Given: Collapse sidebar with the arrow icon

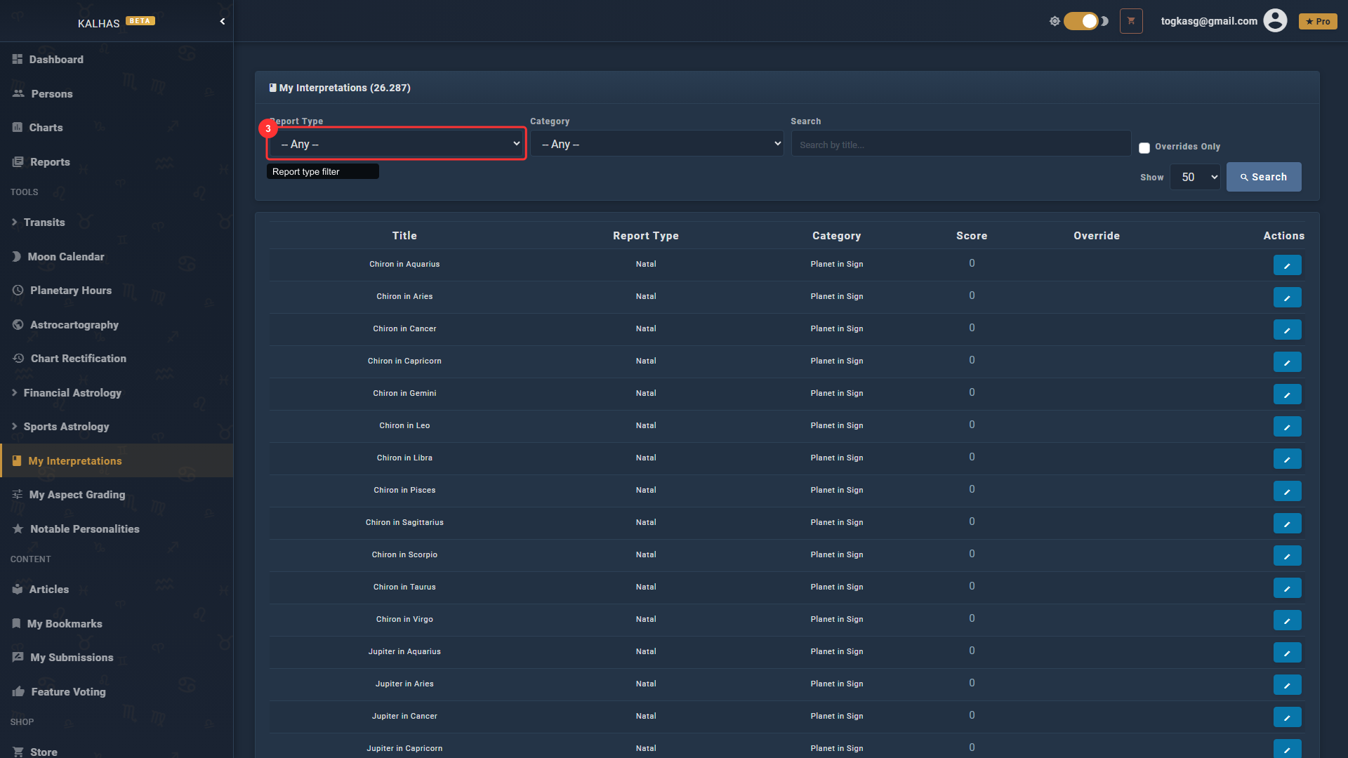Looking at the screenshot, I should [223, 22].
